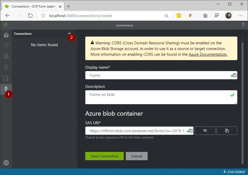Open the browser Collections panel
Image resolution: width=248 pixels, height=175 pixels.
205,16
